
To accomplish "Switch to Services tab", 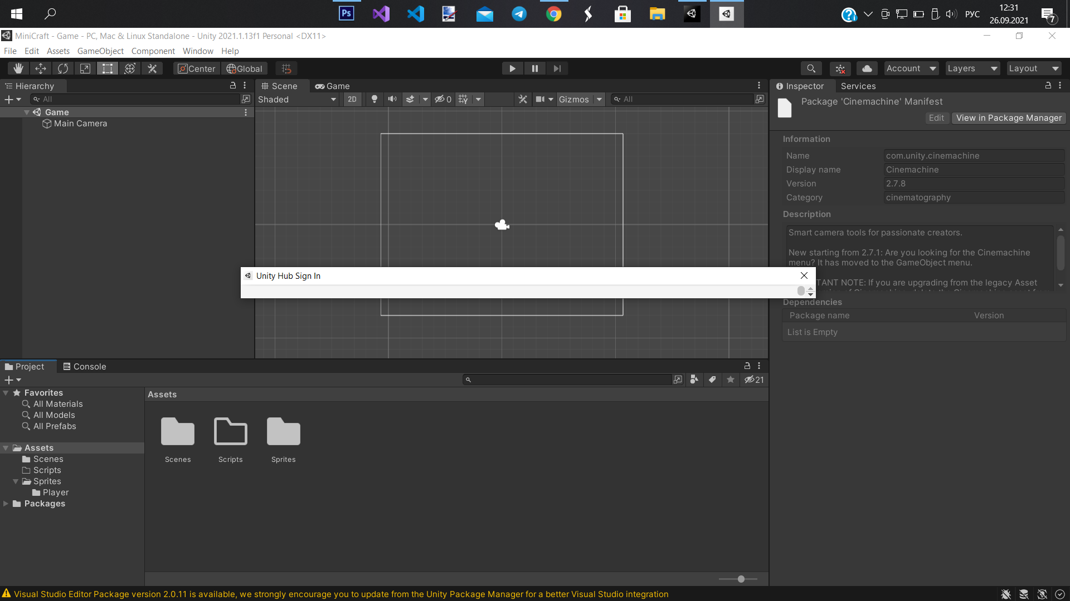I will (x=858, y=86).
